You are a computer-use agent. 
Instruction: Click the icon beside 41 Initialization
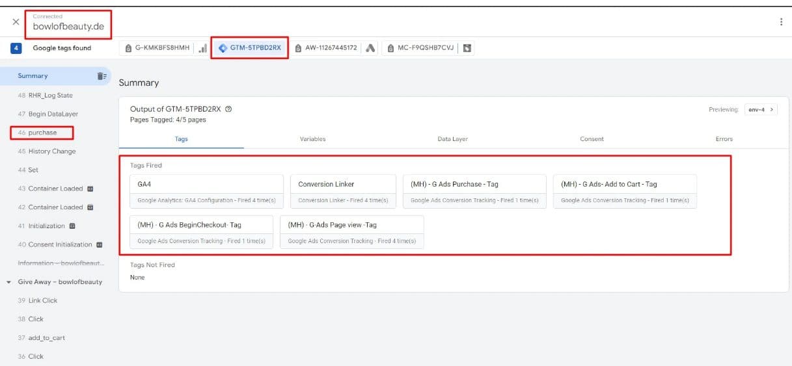point(72,226)
